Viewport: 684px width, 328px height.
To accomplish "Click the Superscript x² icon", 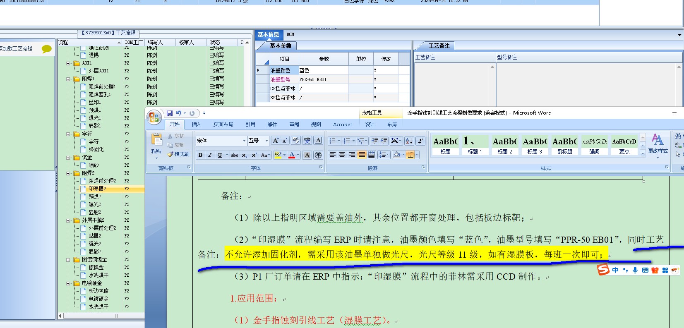I will pos(254,155).
